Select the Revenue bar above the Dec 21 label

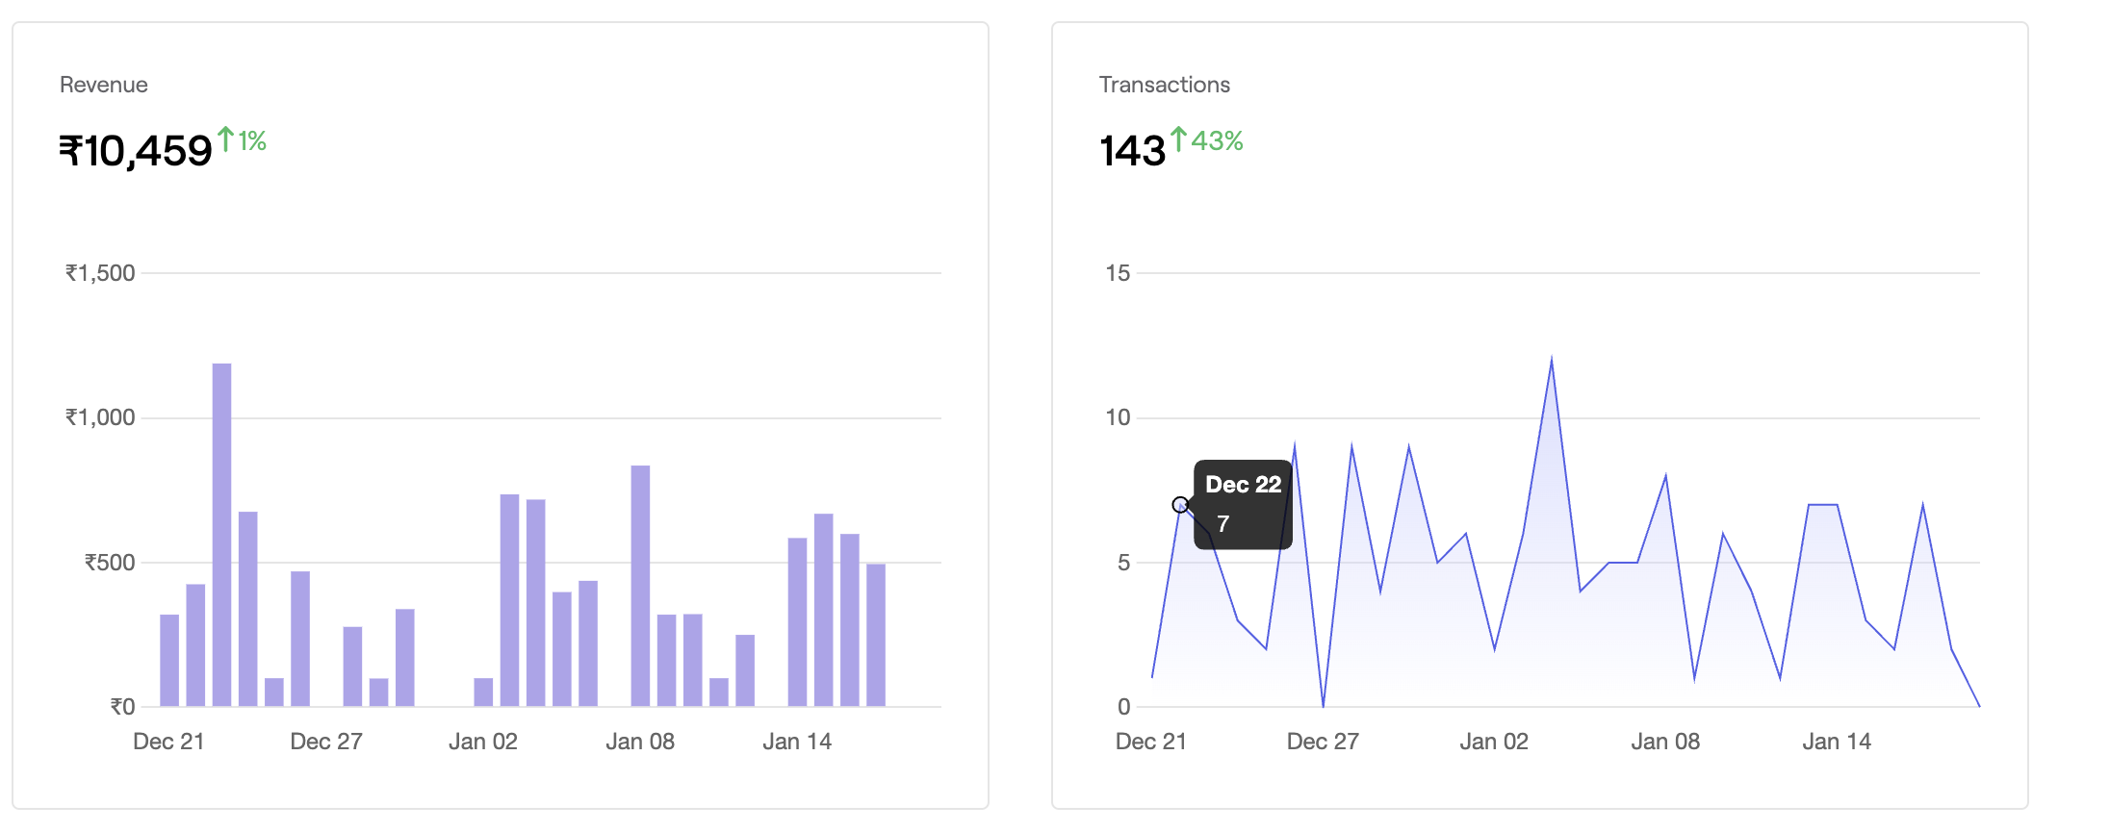pos(169,661)
